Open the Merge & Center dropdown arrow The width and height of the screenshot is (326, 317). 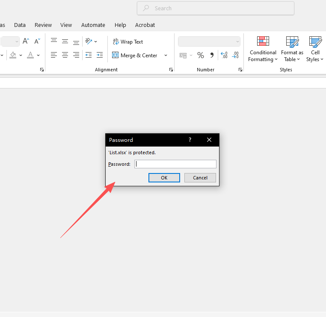pyautogui.click(x=166, y=56)
